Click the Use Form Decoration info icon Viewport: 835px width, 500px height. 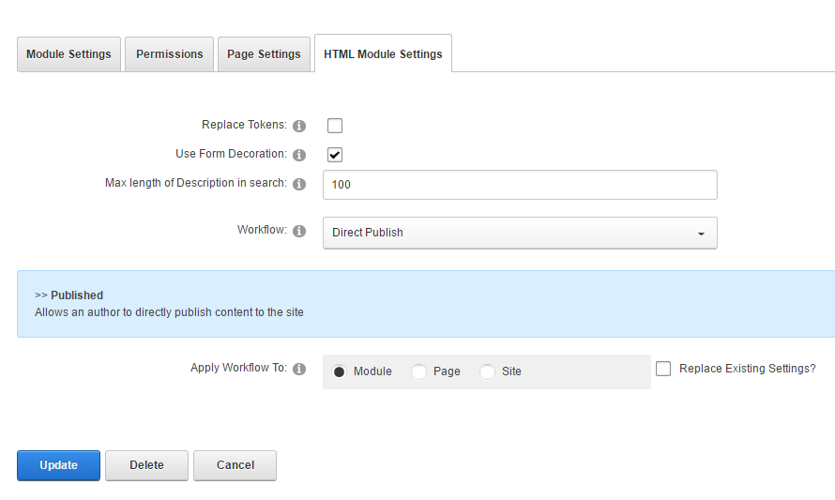299,155
